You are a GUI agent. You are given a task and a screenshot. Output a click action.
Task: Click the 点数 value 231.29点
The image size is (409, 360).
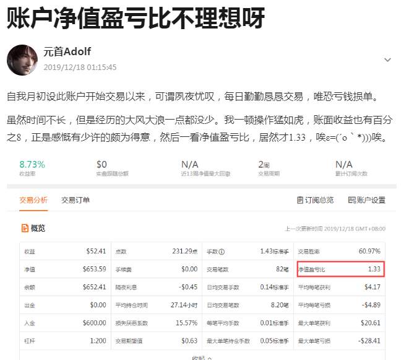pos(184,252)
